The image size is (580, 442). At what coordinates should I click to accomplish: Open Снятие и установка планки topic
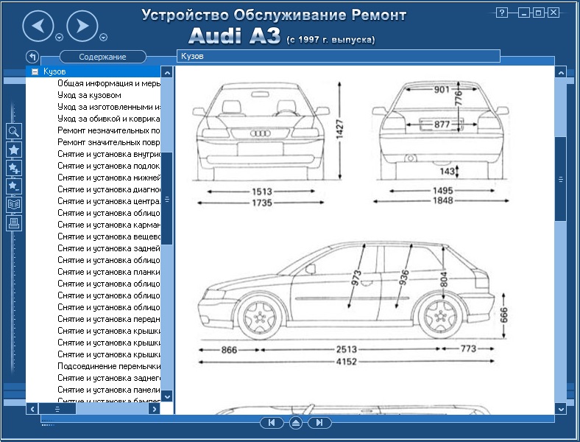click(109, 272)
